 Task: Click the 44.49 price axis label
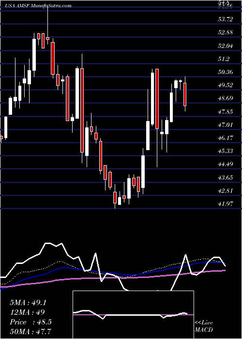click(x=225, y=164)
